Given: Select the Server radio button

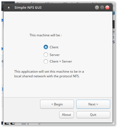Looking at the screenshot, I should pyautogui.click(x=46, y=55).
